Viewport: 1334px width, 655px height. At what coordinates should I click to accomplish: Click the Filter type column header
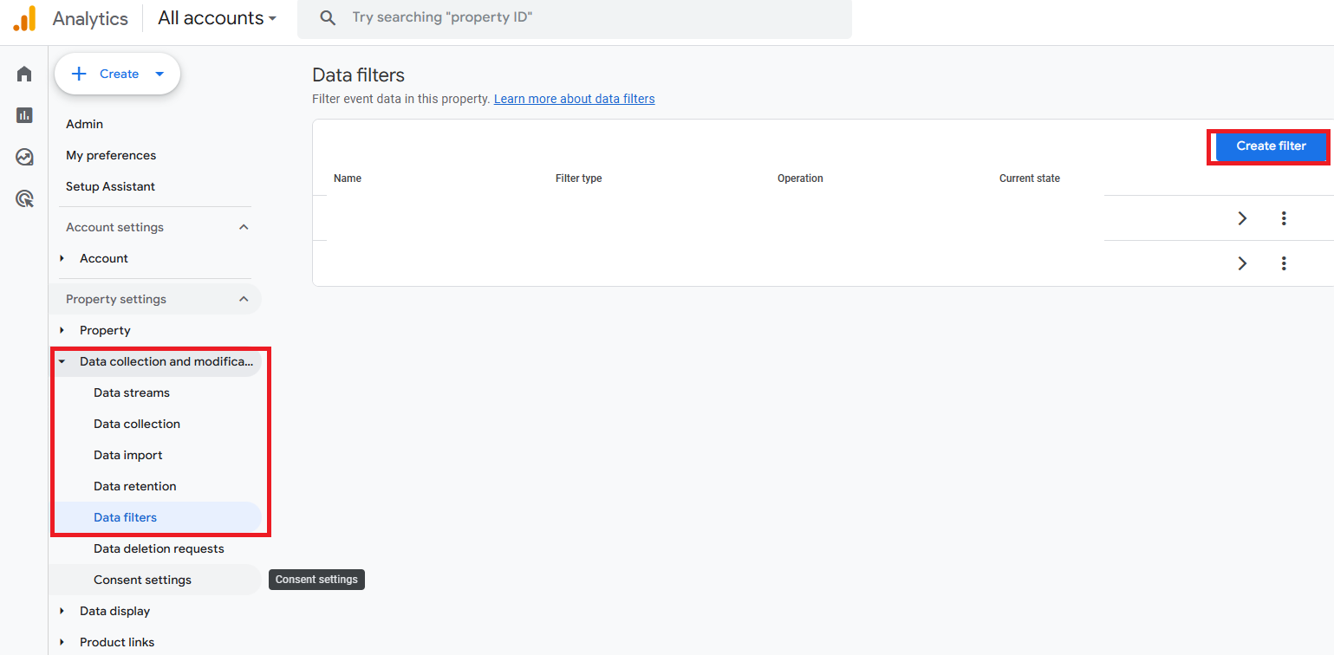tap(578, 178)
